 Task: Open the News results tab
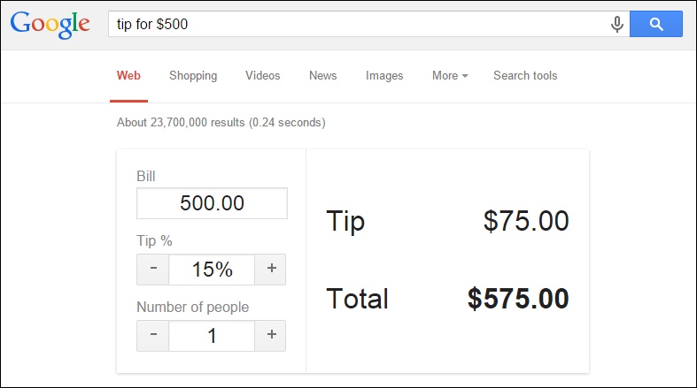click(x=322, y=75)
